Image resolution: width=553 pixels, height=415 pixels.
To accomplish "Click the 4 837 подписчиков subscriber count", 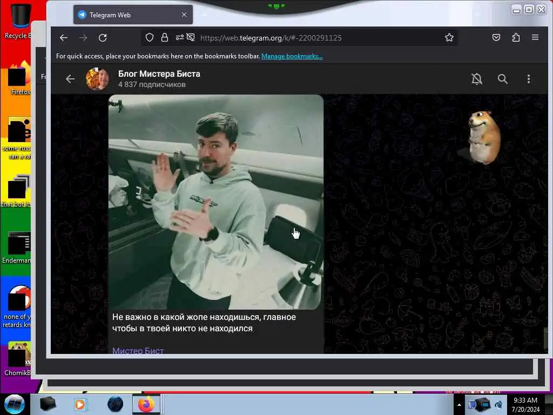I will 152,85.
